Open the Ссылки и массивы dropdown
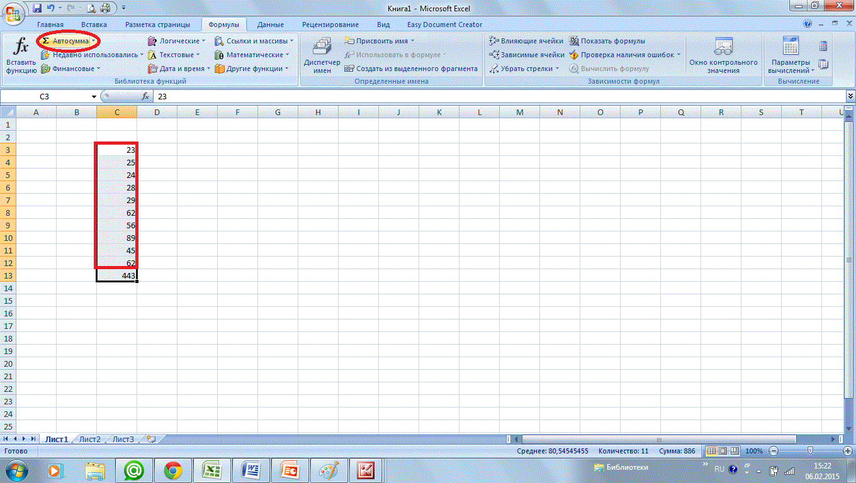Viewport: 856px width, 483px height. pos(254,41)
